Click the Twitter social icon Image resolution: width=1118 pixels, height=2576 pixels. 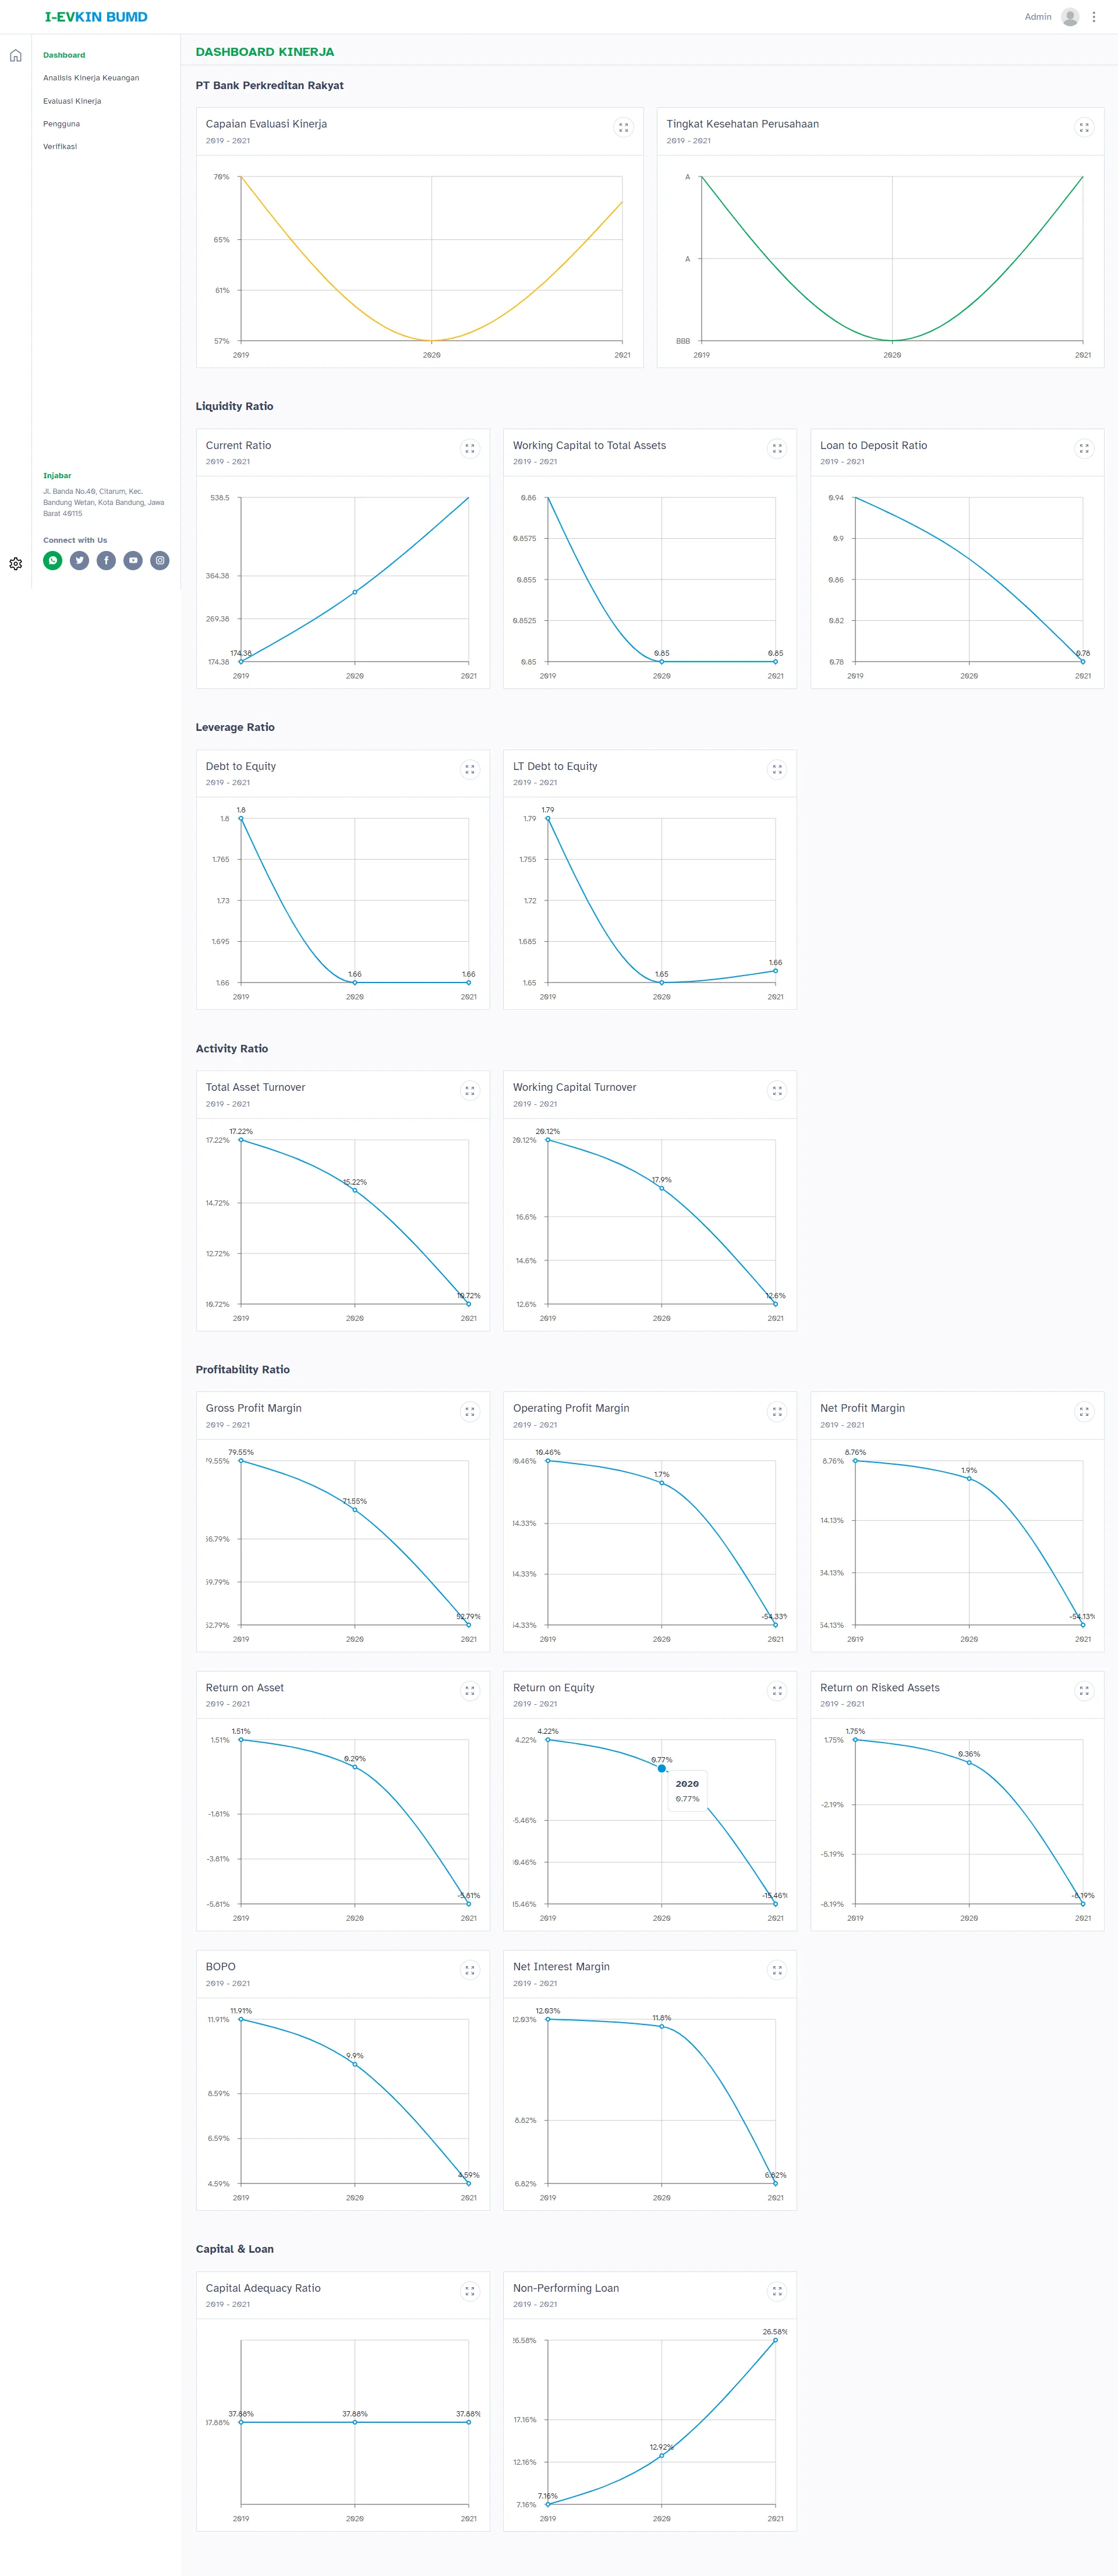pos(80,561)
